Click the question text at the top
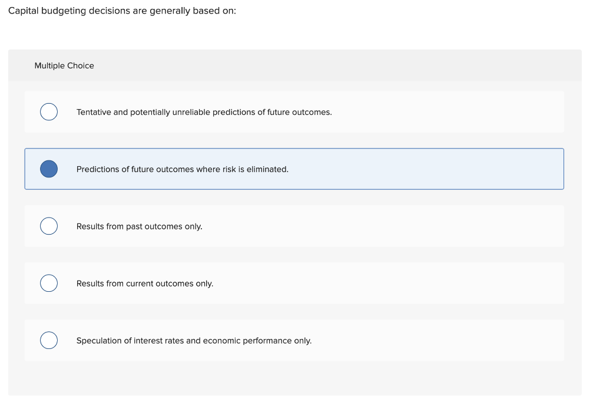Image resolution: width=603 pixels, height=415 pixels. point(120,10)
